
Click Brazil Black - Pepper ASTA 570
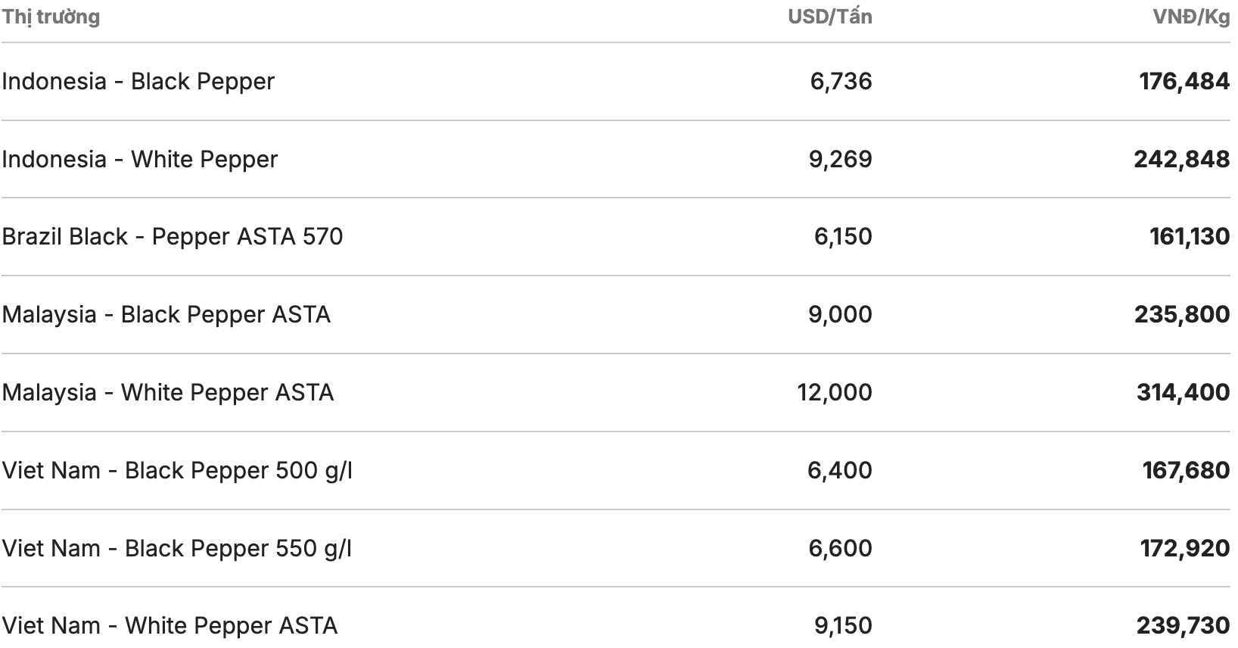coord(172,236)
